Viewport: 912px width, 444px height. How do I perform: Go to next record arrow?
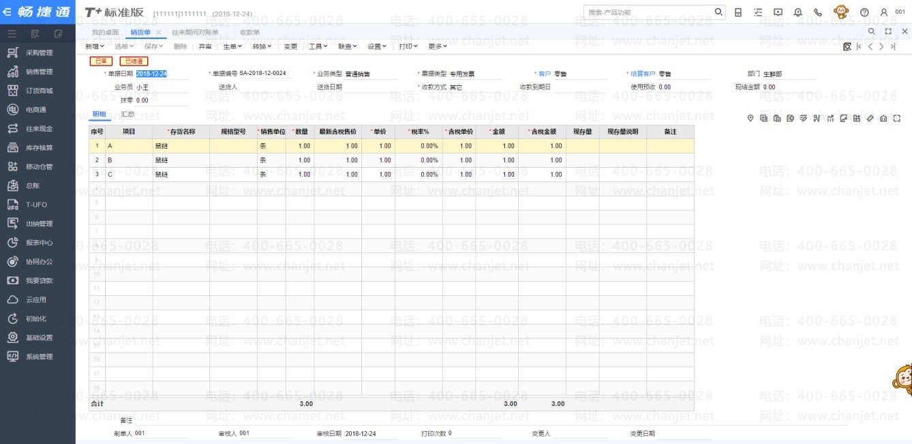pyautogui.click(x=881, y=46)
